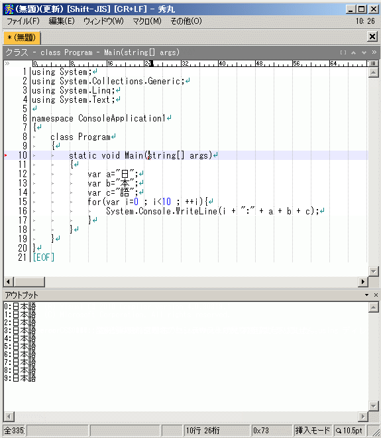Click the Hidemaru app icon in title bar
Screen dimensions: 381x438
tap(9, 9)
